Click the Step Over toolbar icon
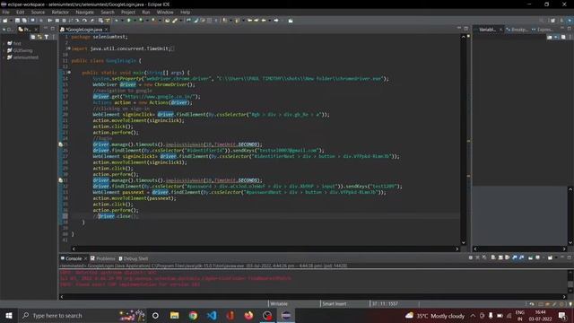Image resolution: width=574 pixels, height=323 pixels. (x=84, y=21)
